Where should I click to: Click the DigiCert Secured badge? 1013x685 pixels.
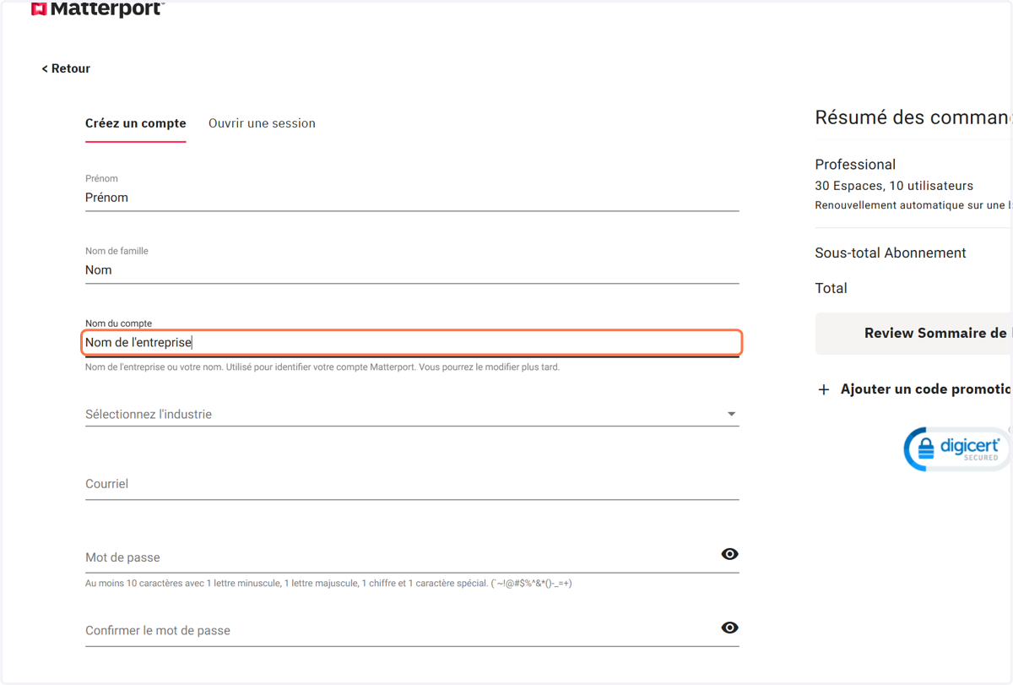pyautogui.click(x=957, y=448)
